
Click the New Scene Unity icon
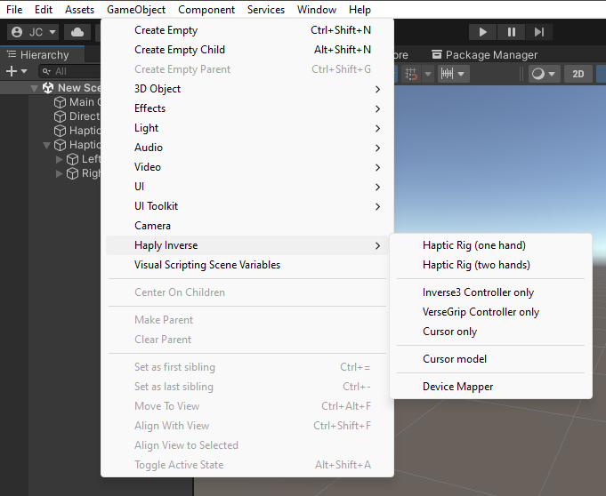click(48, 88)
